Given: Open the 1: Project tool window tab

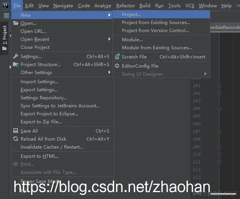Looking at the screenshot, I should click(5, 38).
